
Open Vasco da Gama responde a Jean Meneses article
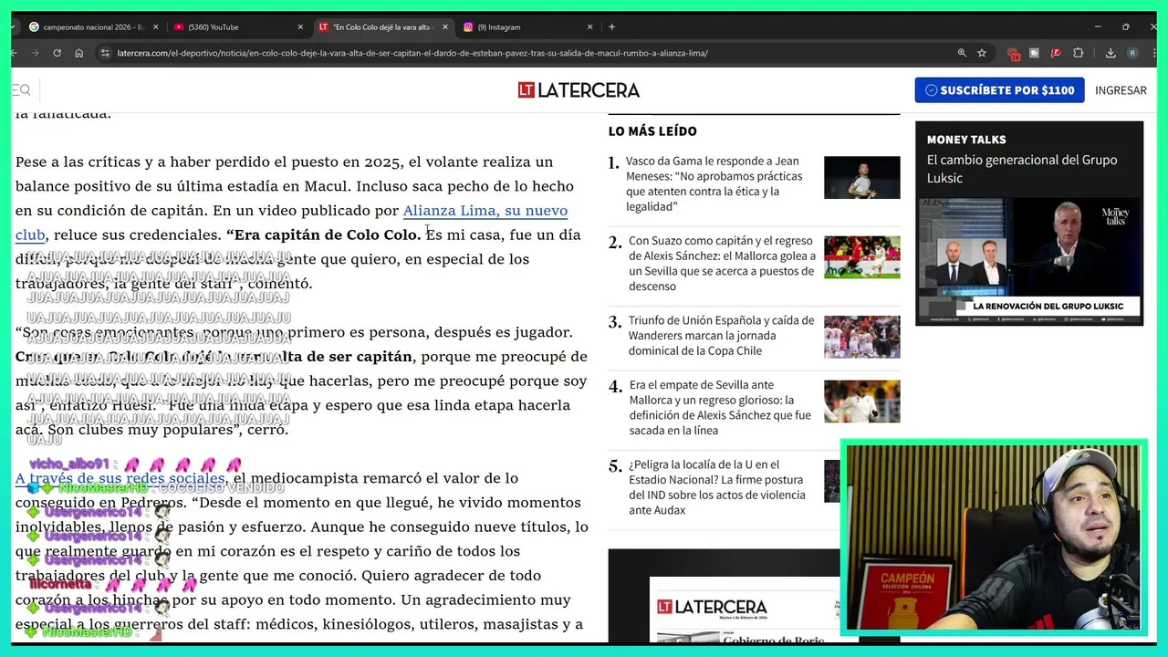(x=714, y=183)
